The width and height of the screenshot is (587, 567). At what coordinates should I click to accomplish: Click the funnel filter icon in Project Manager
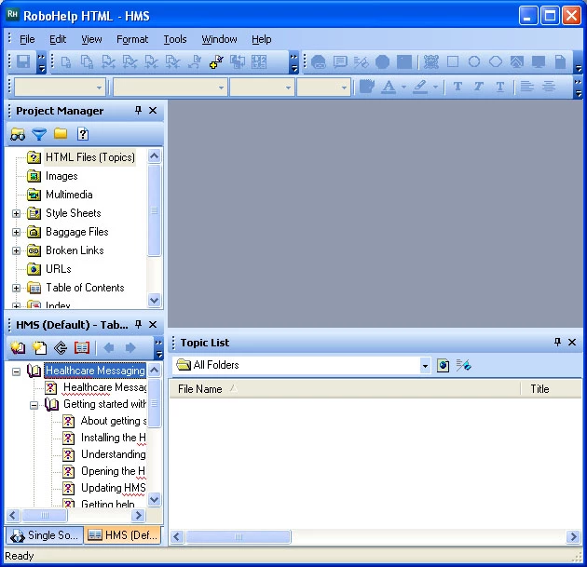39,134
